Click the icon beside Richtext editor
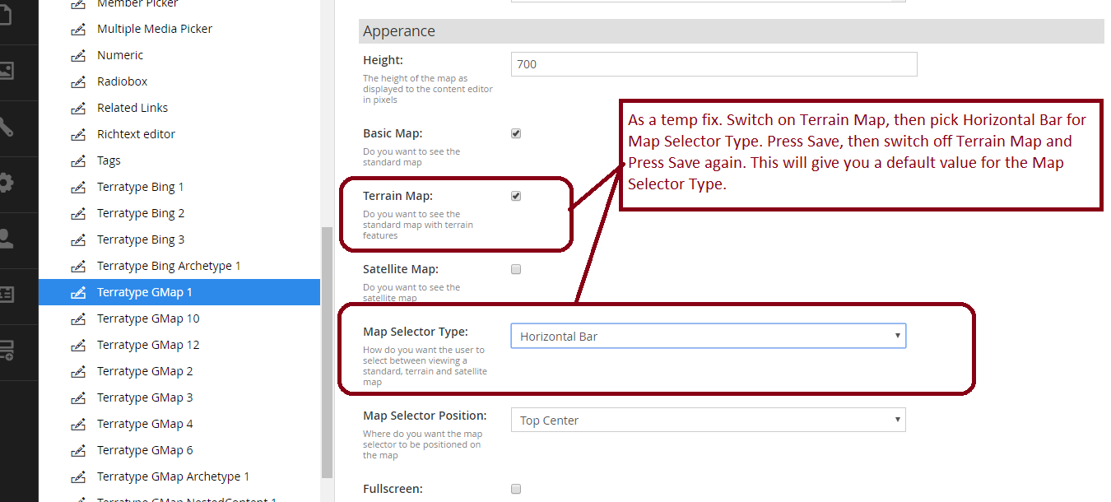Image resolution: width=1111 pixels, height=502 pixels. (x=78, y=134)
